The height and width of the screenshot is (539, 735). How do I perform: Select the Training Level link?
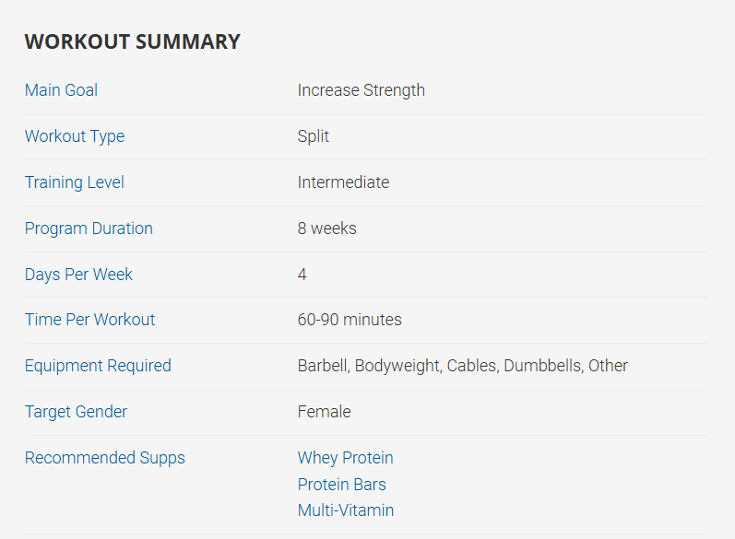point(74,182)
